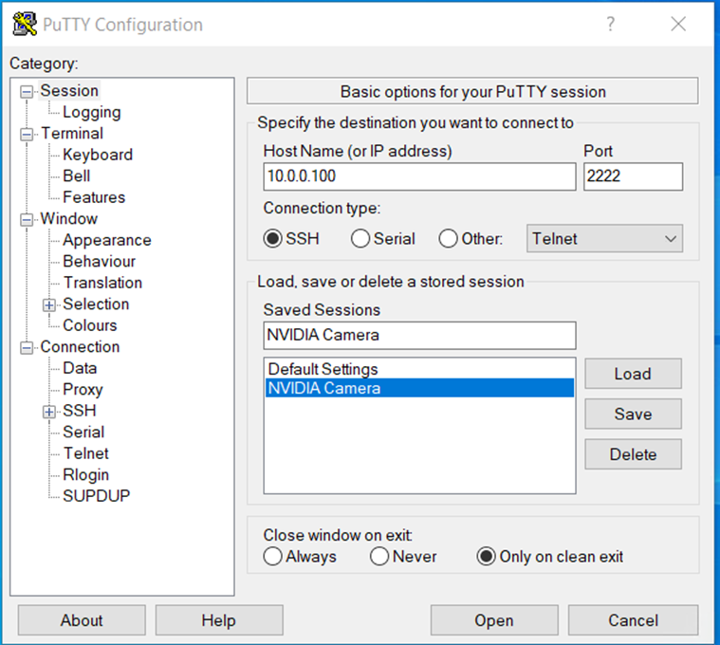
Task: Collapse the Window tree node
Action: click(x=27, y=220)
